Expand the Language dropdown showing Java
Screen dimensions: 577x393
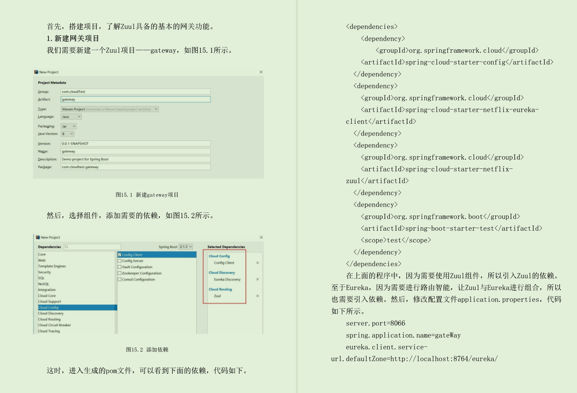[x=71, y=116]
